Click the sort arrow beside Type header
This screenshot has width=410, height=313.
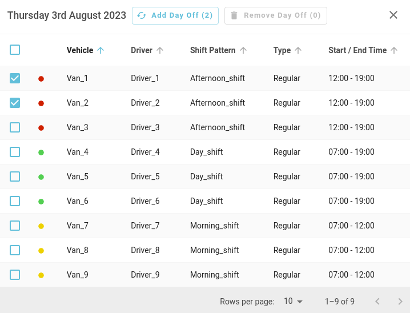pyautogui.click(x=298, y=50)
